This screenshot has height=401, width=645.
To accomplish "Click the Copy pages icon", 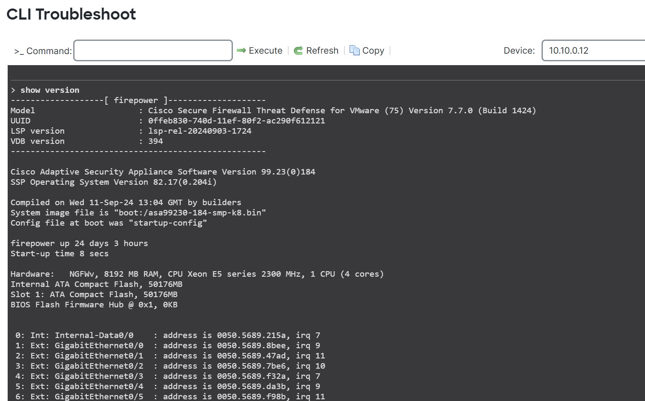I will point(354,50).
